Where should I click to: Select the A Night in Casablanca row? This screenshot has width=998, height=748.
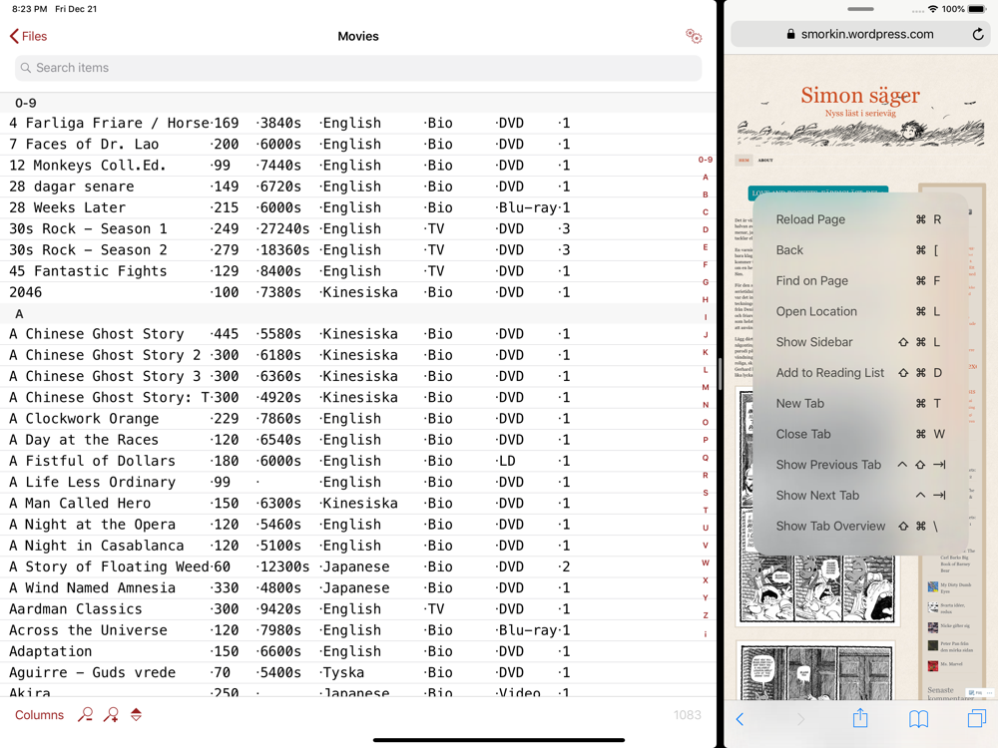click(x=358, y=546)
